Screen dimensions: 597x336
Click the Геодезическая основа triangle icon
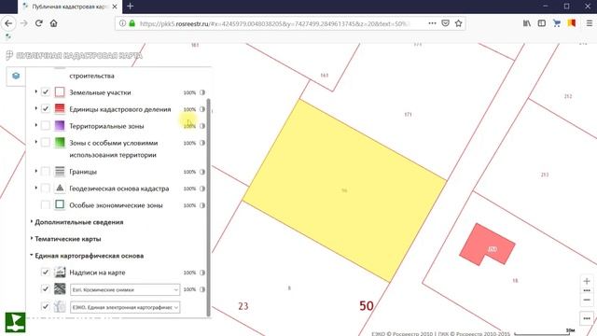(60, 189)
